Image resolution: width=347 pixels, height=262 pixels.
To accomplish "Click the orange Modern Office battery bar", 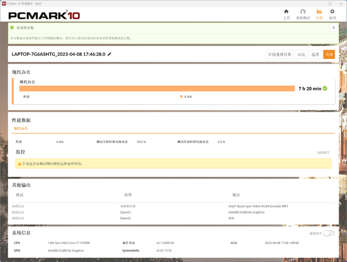I will pyautogui.click(x=157, y=88).
